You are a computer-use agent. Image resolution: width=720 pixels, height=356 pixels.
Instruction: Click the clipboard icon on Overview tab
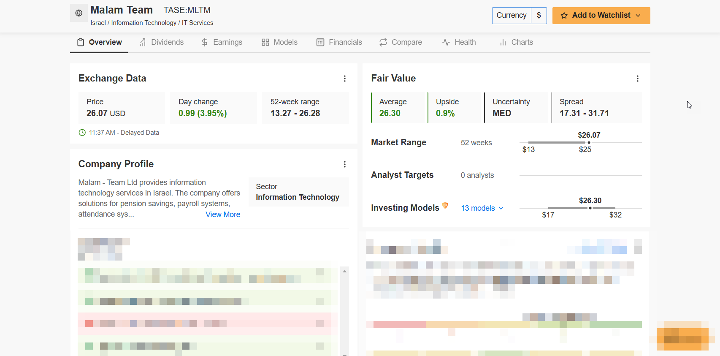click(80, 42)
